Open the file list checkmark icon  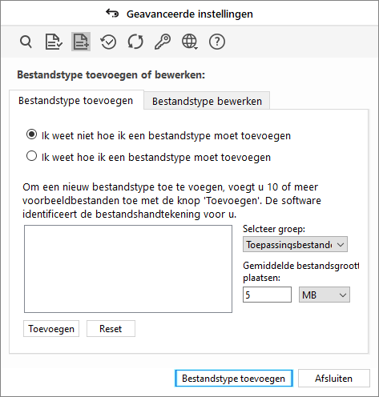click(x=54, y=42)
